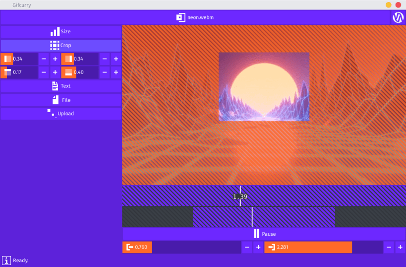Edit the top crop 0.17 field
The width and height of the screenshot is (406, 267).
[19, 72]
